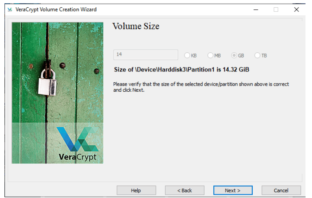312x198 pixels.
Task: Proceed with the Next > button
Action: click(x=233, y=190)
